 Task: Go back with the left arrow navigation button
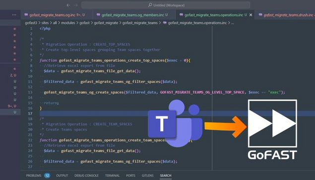(x=68, y=5)
